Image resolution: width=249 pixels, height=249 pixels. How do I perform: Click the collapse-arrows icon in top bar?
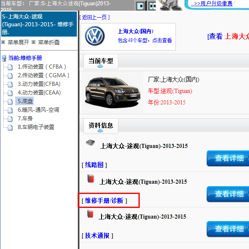pyautogui.click(x=153, y=6)
